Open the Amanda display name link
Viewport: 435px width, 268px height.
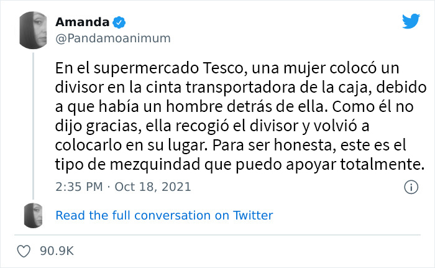tap(83, 22)
